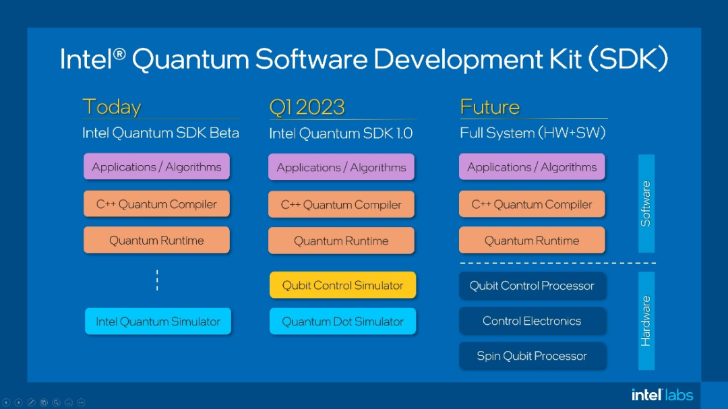Click the Intel Labs logo
This screenshot has width=728, height=409.
[x=662, y=395]
